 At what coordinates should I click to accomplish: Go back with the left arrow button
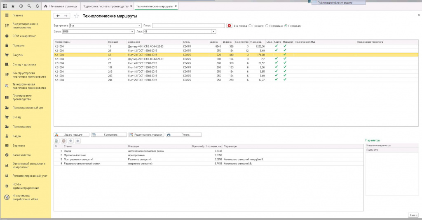coord(58,16)
